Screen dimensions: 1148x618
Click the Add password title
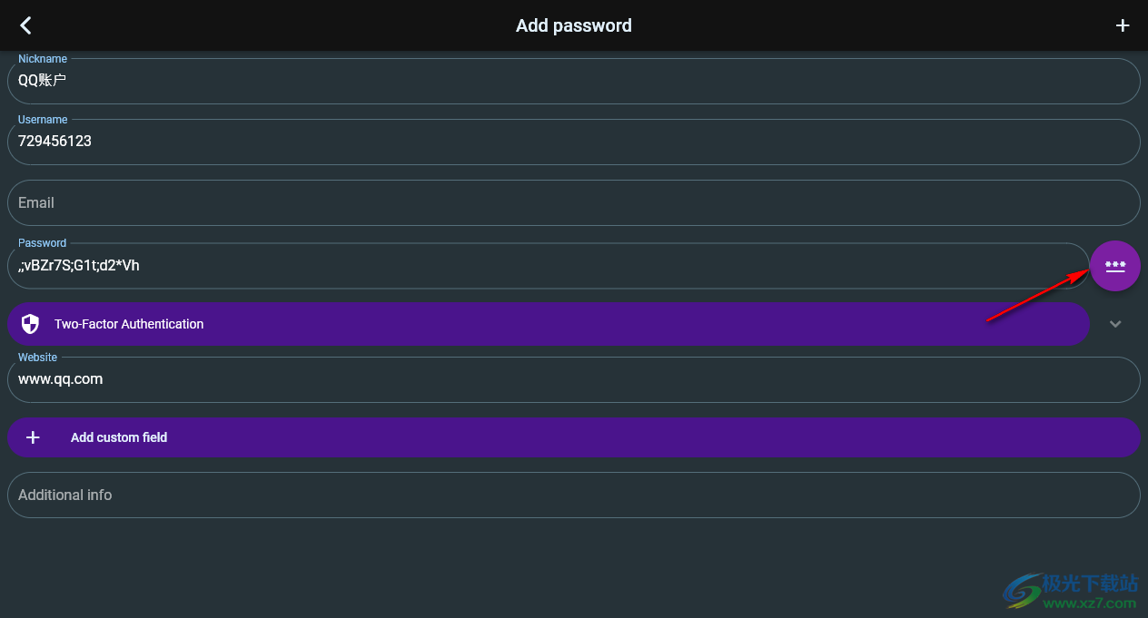574,25
